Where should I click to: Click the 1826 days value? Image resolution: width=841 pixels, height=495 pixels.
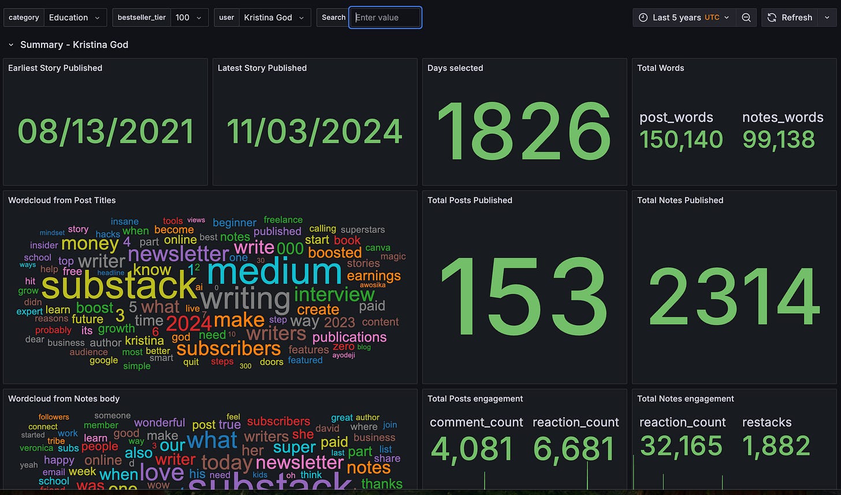pyautogui.click(x=524, y=132)
